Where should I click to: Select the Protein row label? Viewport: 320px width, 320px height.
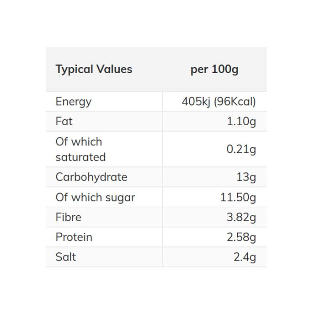click(74, 237)
